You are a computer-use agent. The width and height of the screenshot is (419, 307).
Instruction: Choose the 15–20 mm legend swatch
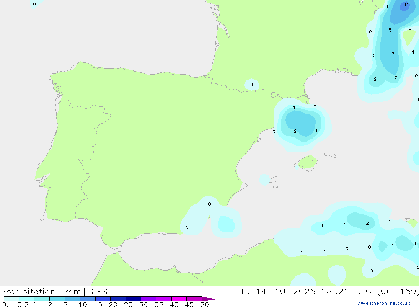tap(103, 299)
